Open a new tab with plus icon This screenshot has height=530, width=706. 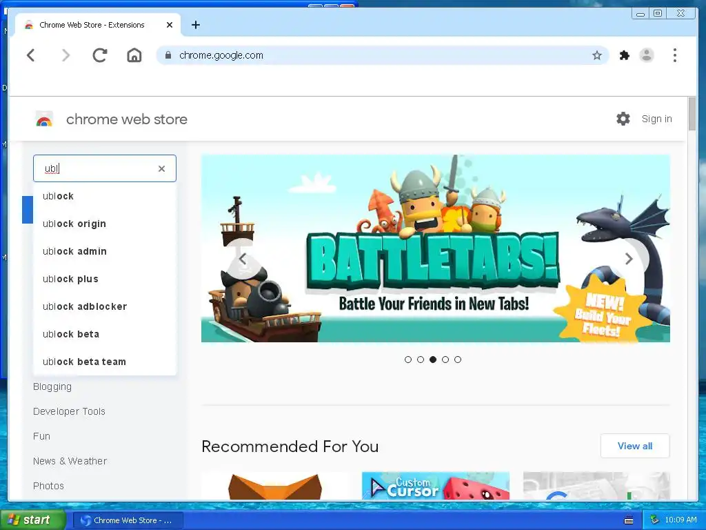click(x=195, y=25)
